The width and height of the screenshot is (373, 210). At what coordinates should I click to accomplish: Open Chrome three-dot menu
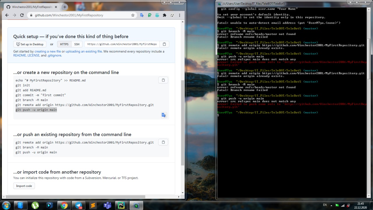click(x=180, y=15)
